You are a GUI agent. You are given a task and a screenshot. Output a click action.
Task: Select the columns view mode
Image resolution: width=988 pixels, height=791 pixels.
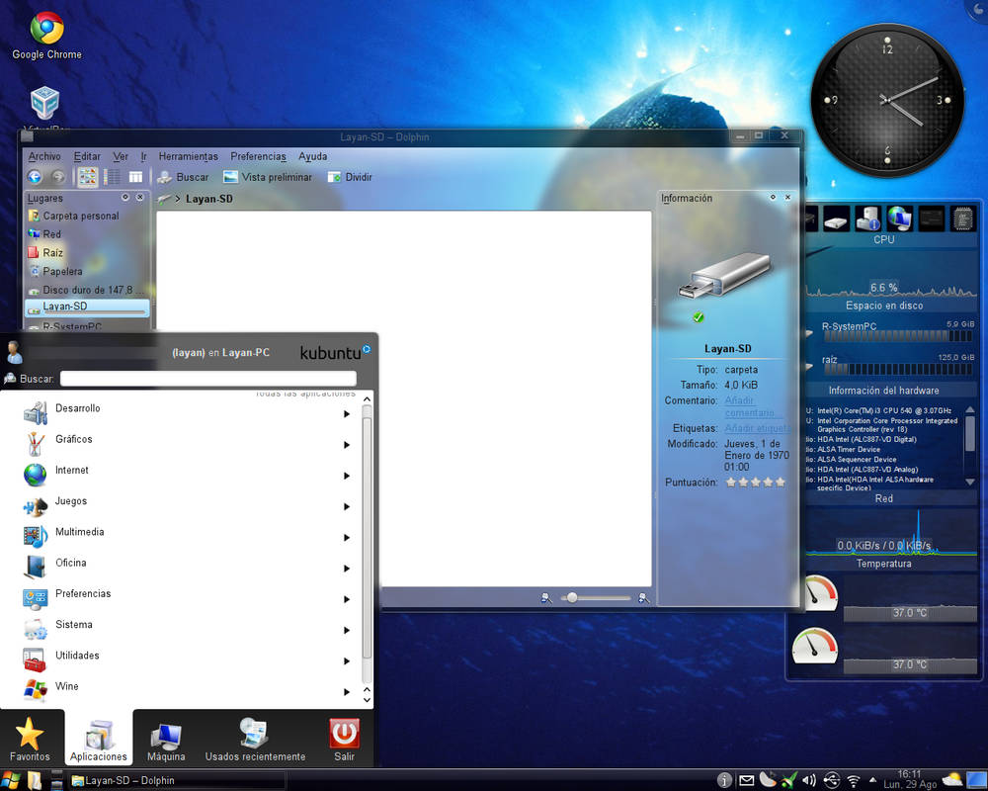(135, 176)
